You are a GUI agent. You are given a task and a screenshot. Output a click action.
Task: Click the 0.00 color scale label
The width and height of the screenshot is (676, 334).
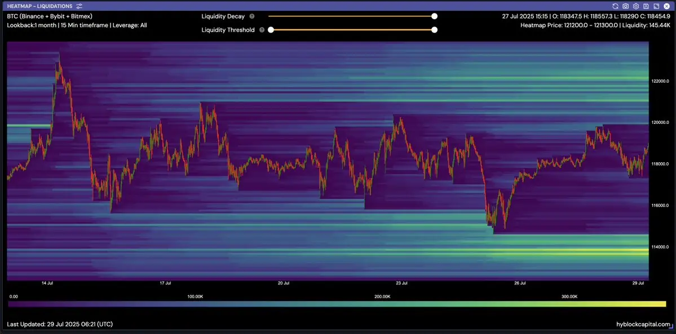(14, 296)
